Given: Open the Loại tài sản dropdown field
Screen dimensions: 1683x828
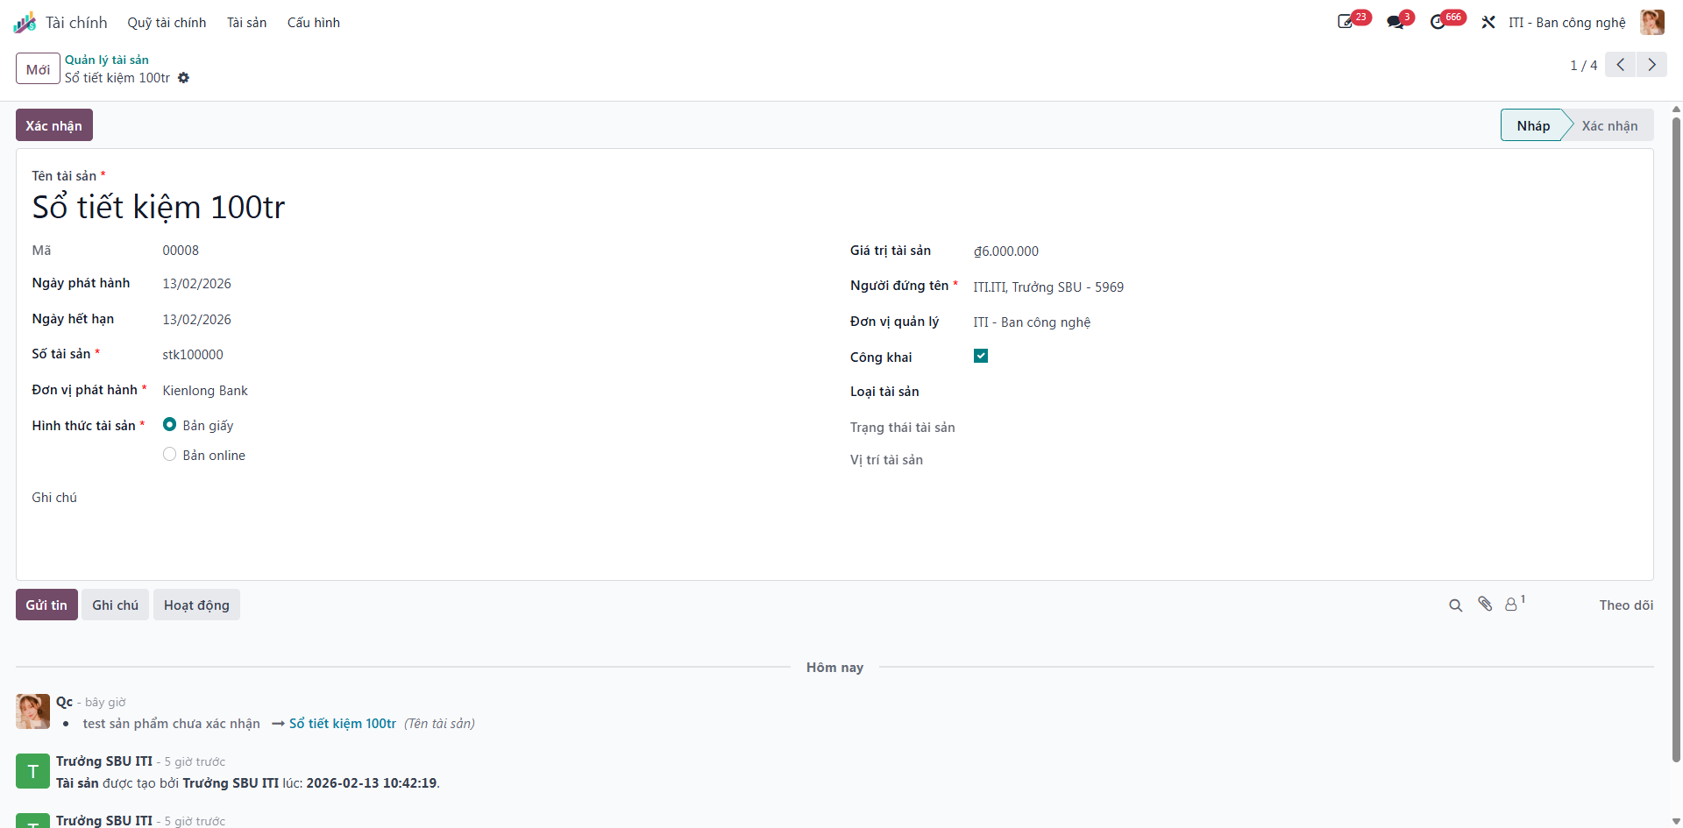Looking at the screenshot, I should (1306, 392).
